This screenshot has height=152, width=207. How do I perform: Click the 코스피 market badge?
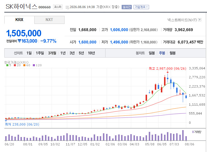point(58,7)
